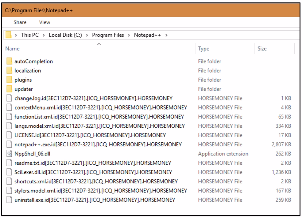This screenshot has height=218, width=302.
Task: Open the Share ribbon tab
Action: point(20,22)
